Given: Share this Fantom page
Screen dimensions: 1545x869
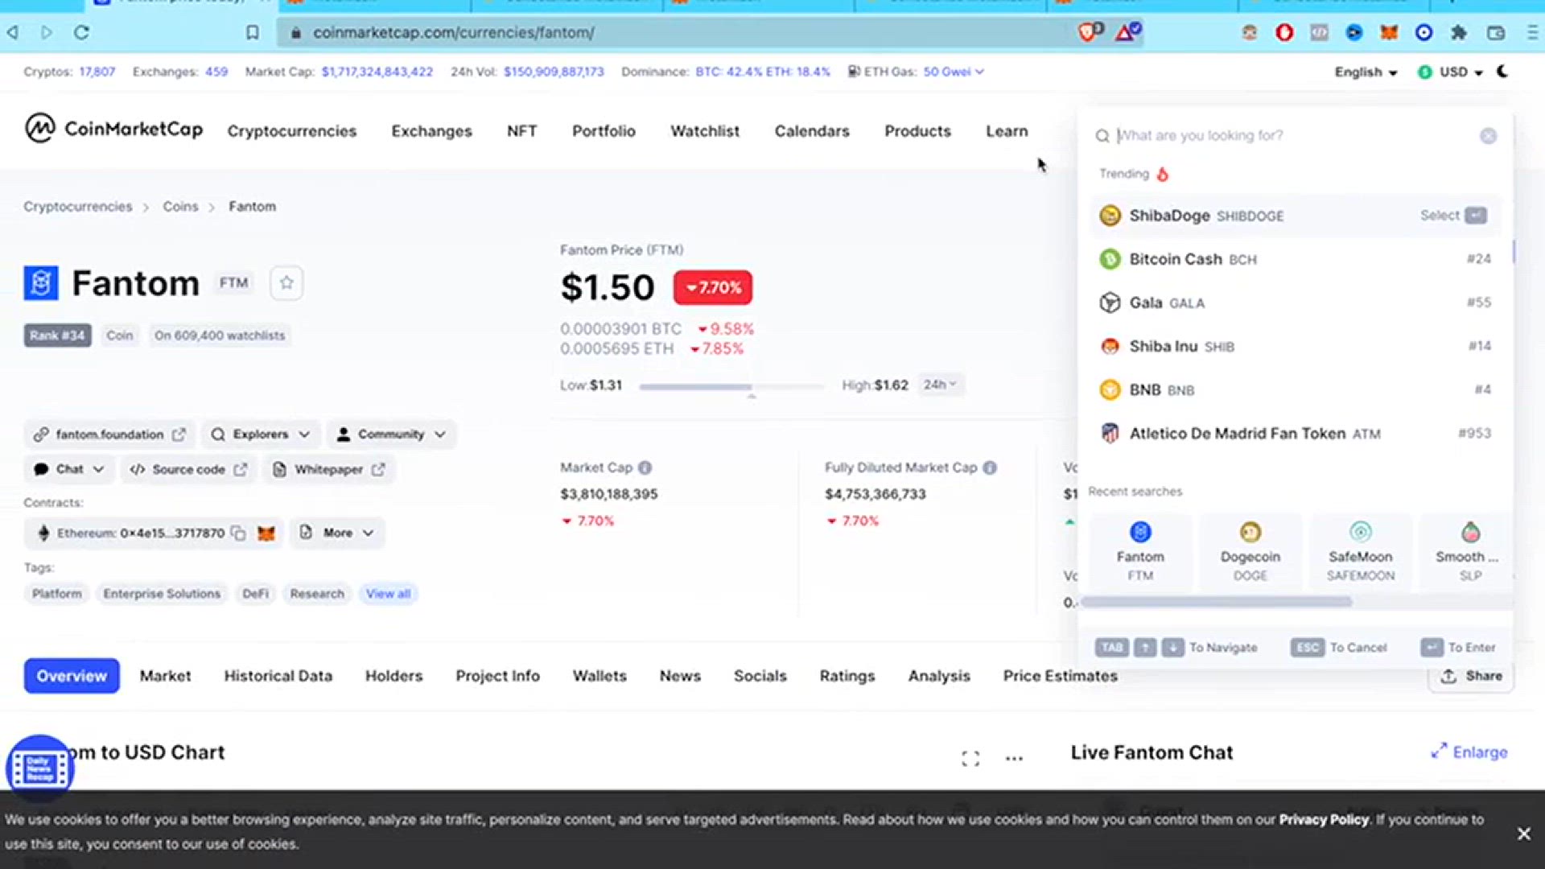Looking at the screenshot, I should [1472, 676].
